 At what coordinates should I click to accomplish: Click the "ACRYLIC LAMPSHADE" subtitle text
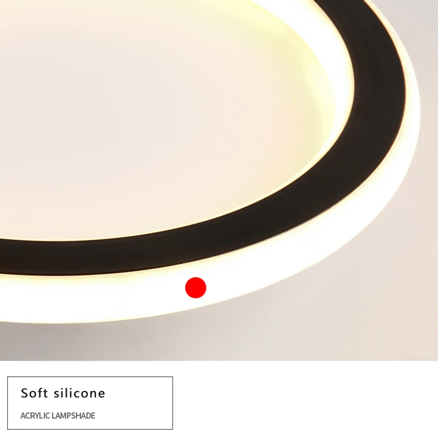(x=58, y=416)
